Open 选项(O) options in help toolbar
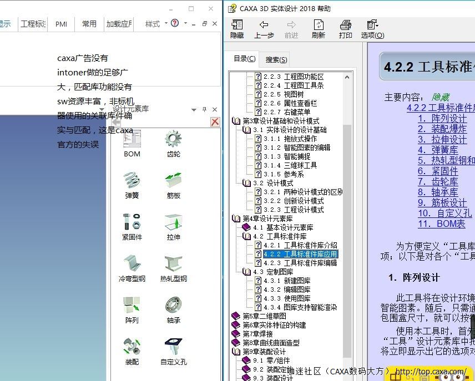The height and width of the screenshot is (381, 475). click(x=372, y=29)
